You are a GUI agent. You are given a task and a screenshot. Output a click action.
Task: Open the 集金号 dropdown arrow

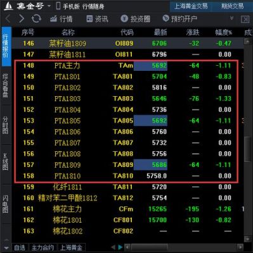(49, 6)
